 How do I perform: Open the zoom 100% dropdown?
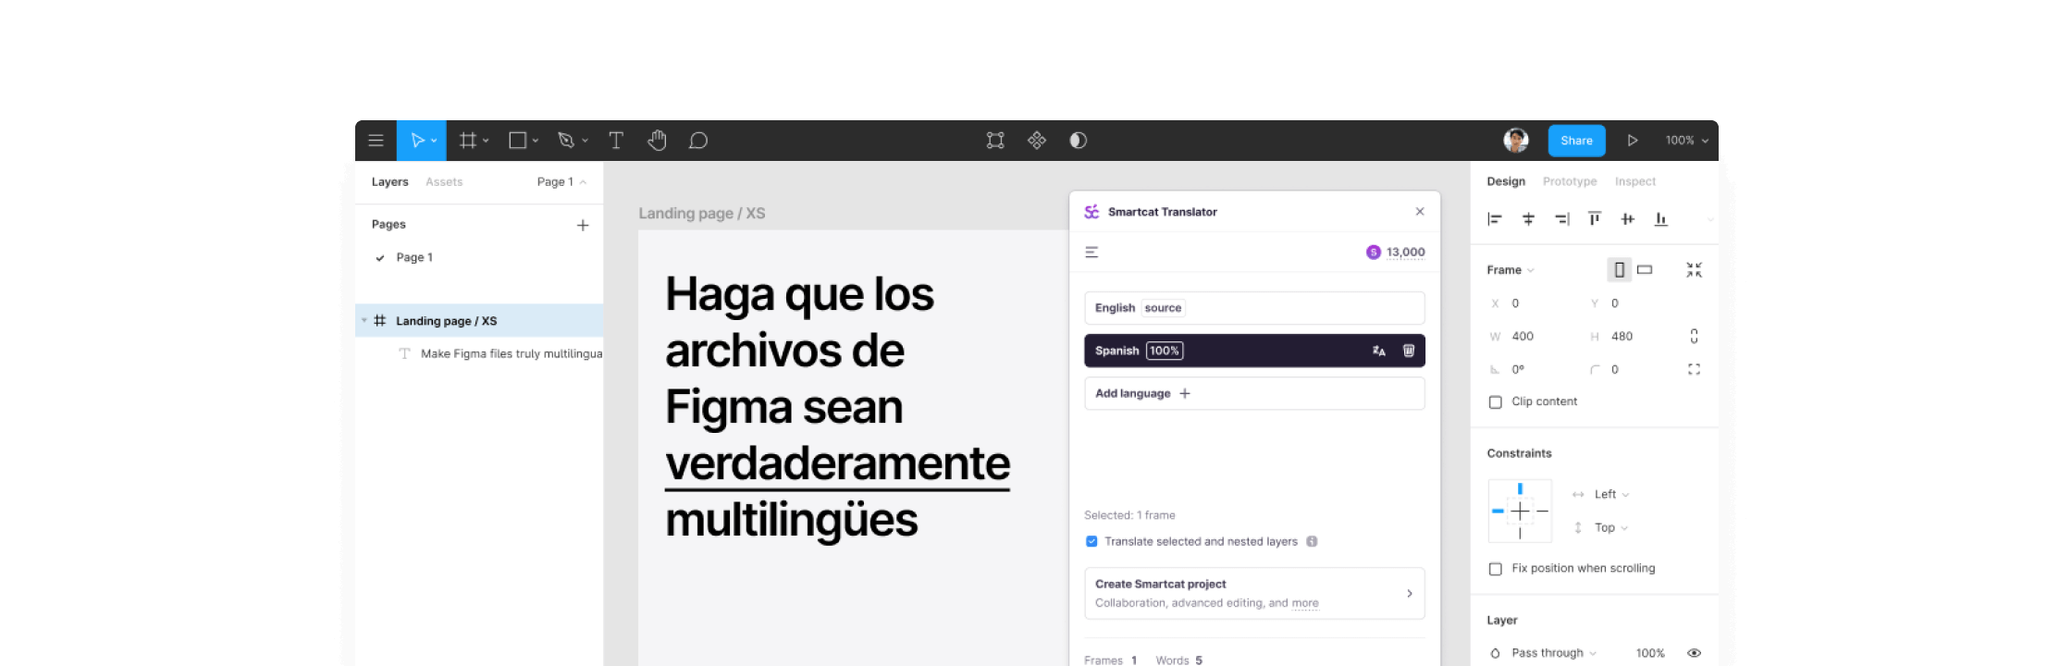pyautogui.click(x=1686, y=141)
